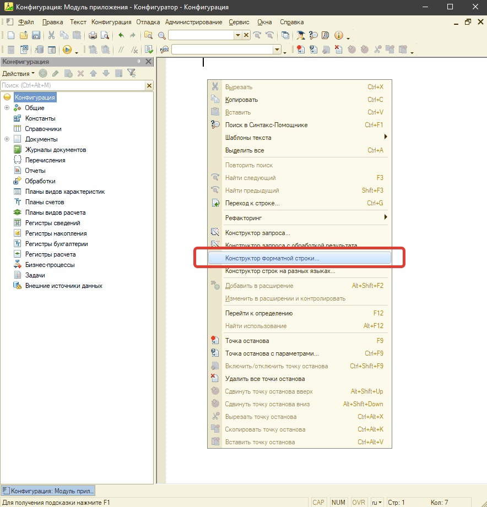This screenshot has width=487, height=507.
Task: Select Регистры накопления tree item
Action: point(56,233)
